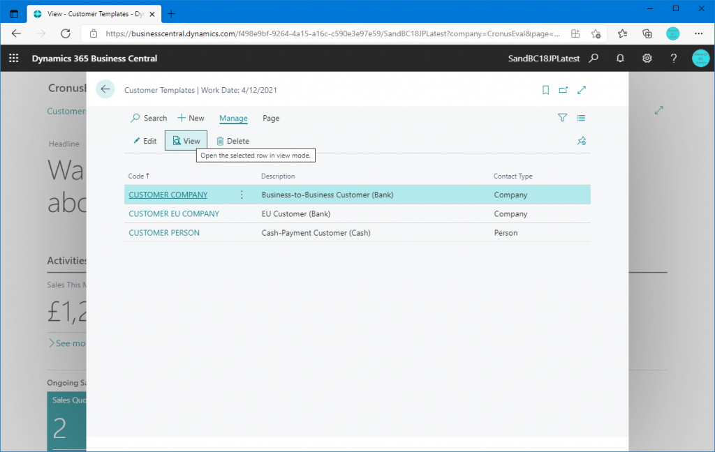Click SandBC18JPLatest environment name
Image resolution: width=715 pixels, height=452 pixels.
click(x=544, y=59)
